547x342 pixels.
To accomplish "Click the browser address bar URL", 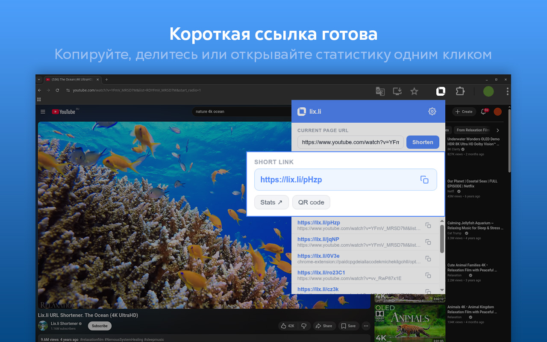I will pyautogui.click(x=137, y=90).
